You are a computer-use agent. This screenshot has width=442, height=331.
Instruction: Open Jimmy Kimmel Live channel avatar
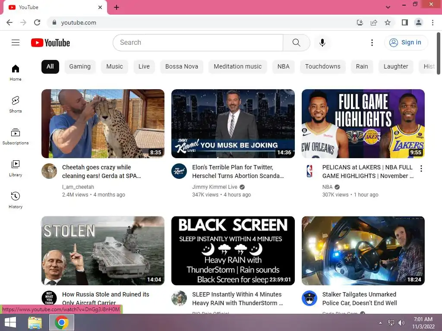tap(179, 171)
